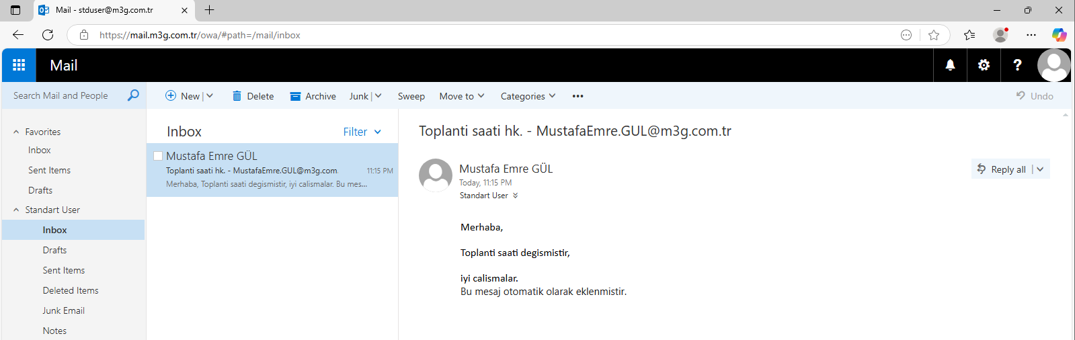Click the search magnifier icon

click(x=133, y=95)
